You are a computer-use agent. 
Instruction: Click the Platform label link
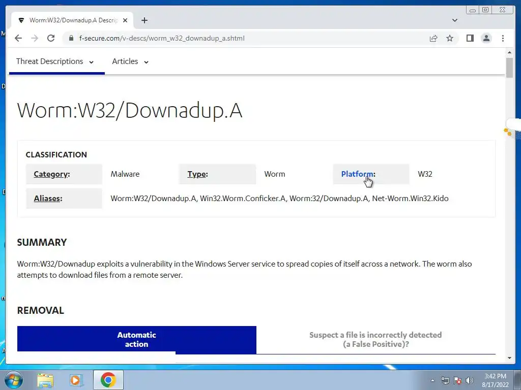click(x=358, y=174)
